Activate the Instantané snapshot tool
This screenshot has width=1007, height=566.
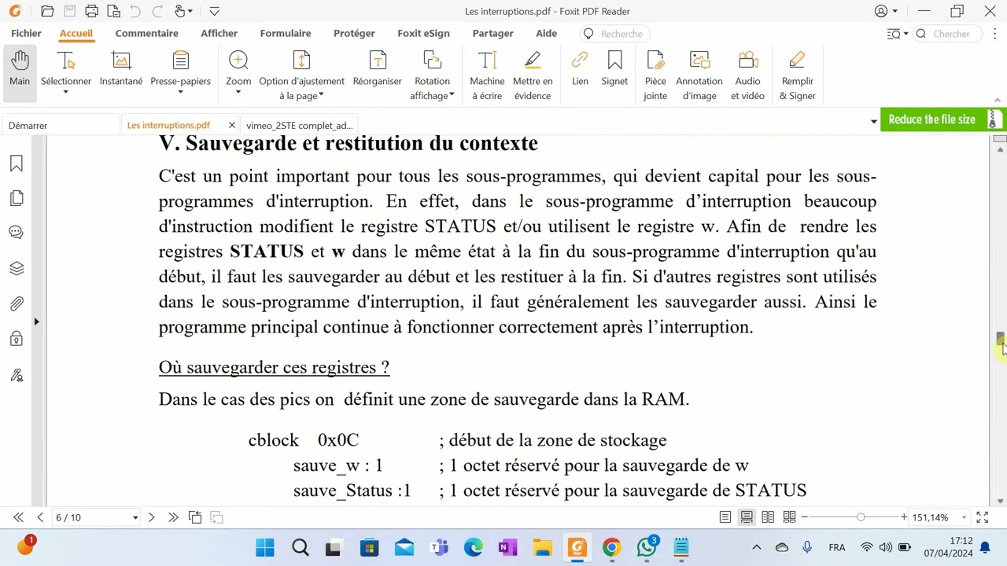coord(121,69)
